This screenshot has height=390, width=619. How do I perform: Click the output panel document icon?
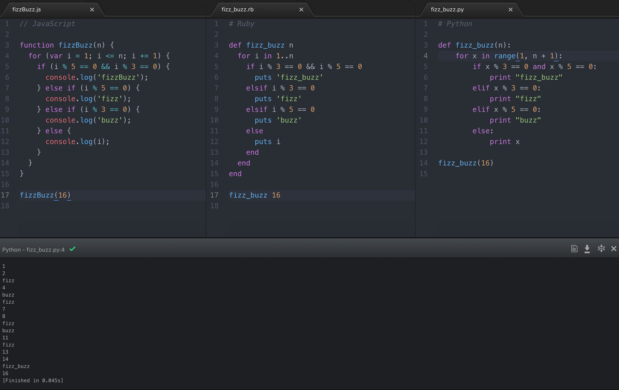pos(574,249)
